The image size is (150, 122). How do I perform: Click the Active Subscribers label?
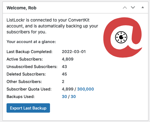tap(25, 59)
